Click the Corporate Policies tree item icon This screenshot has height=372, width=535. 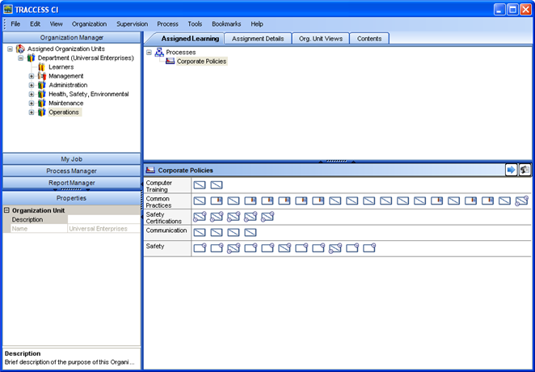(x=170, y=61)
